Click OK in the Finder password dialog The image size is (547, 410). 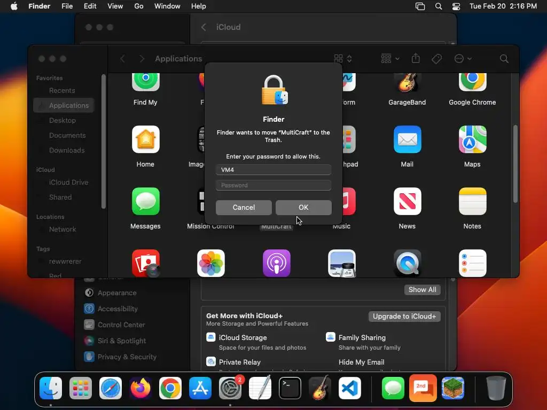point(303,208)
